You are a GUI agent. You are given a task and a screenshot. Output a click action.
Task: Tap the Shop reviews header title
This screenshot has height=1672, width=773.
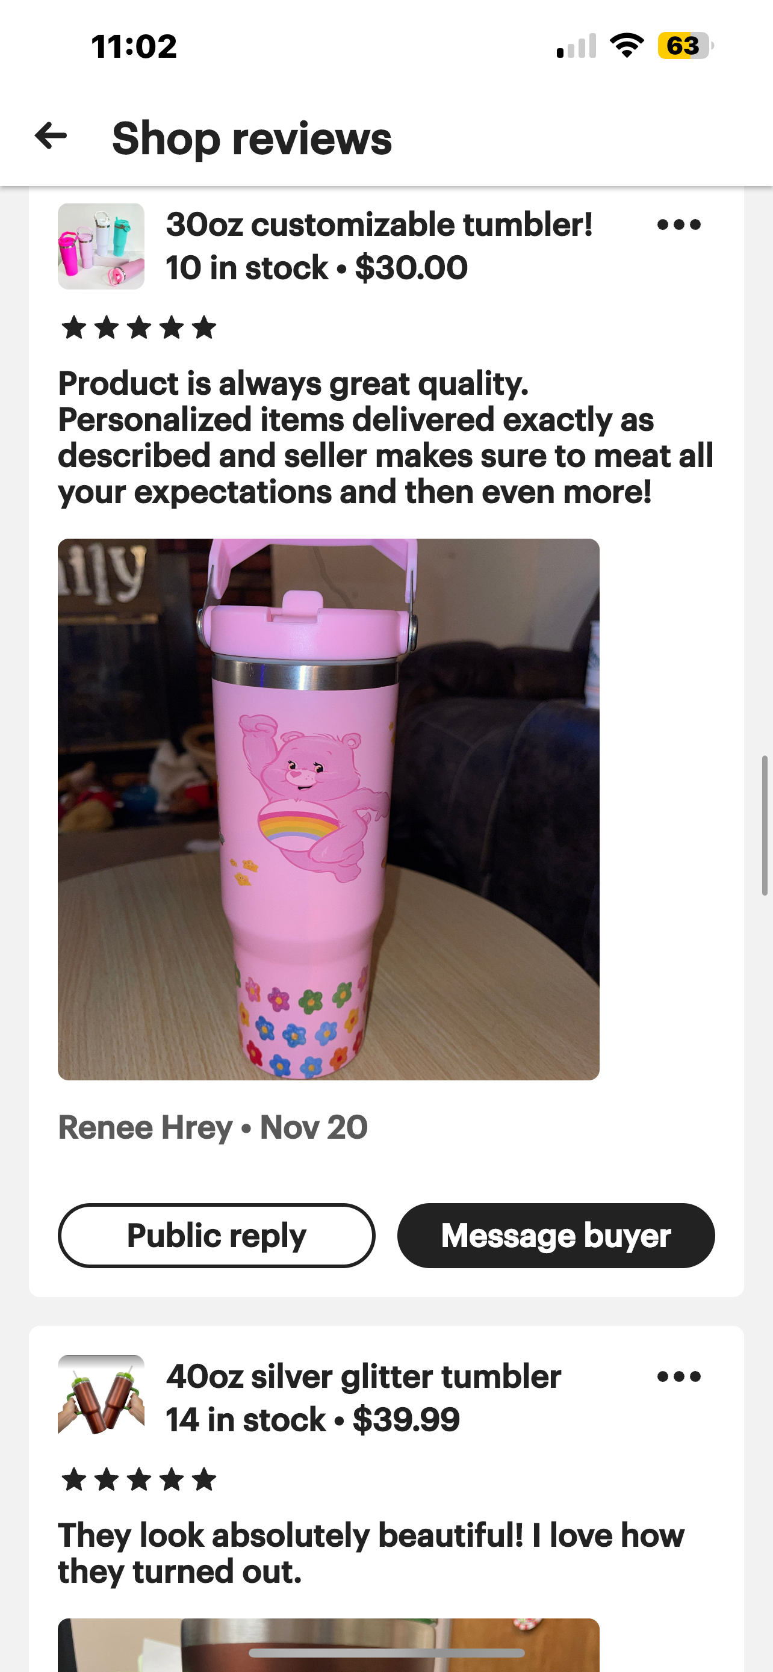point(252,138)
